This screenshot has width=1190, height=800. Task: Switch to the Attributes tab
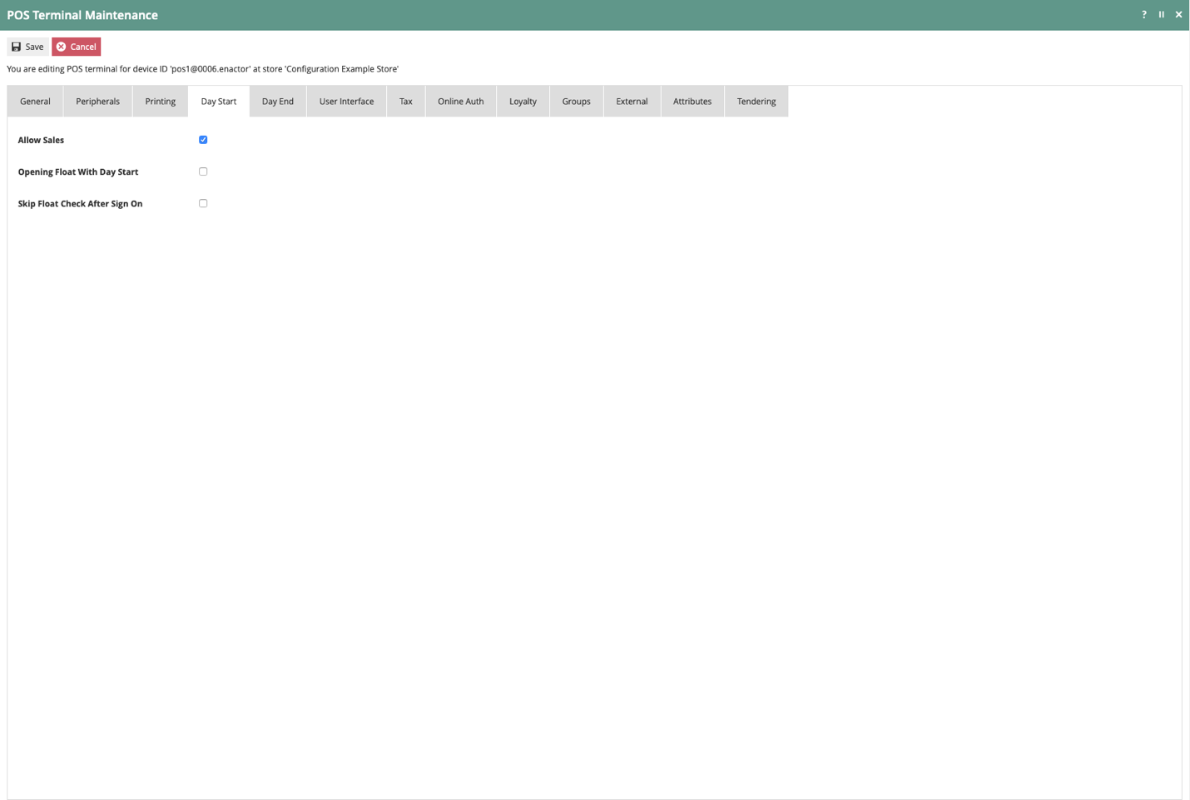click(x=692, y=102)
